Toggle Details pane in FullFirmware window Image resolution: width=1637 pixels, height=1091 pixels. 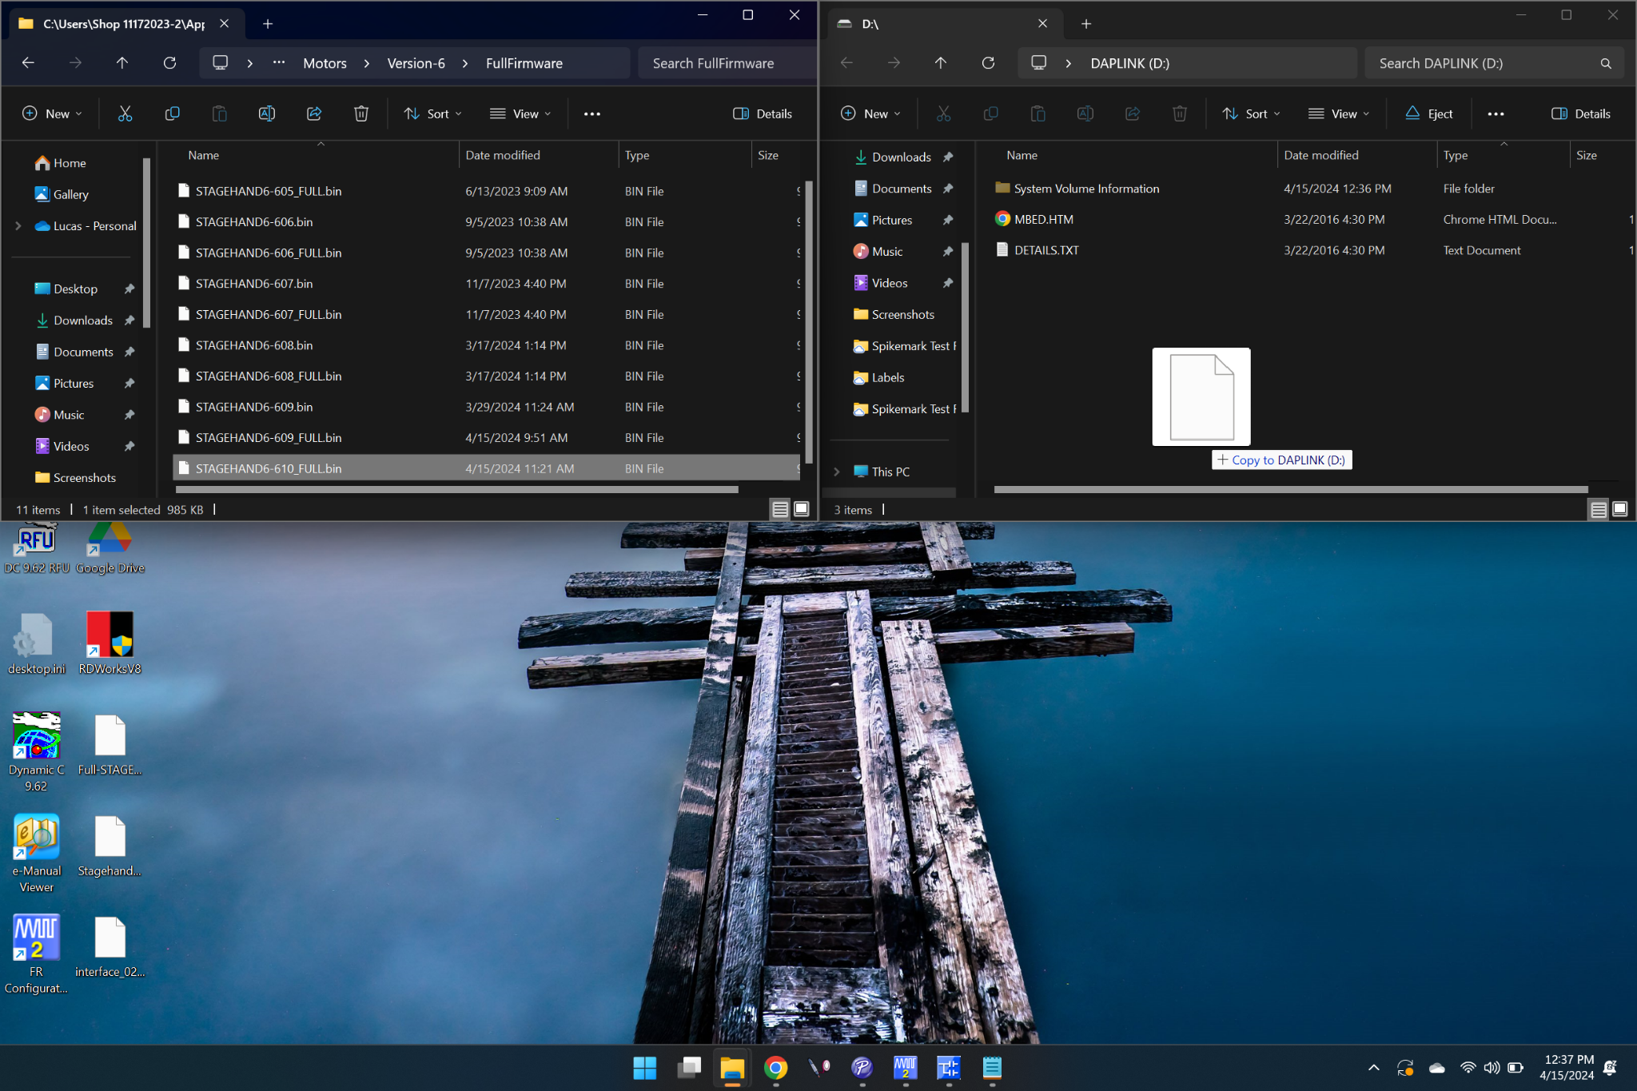763,113
